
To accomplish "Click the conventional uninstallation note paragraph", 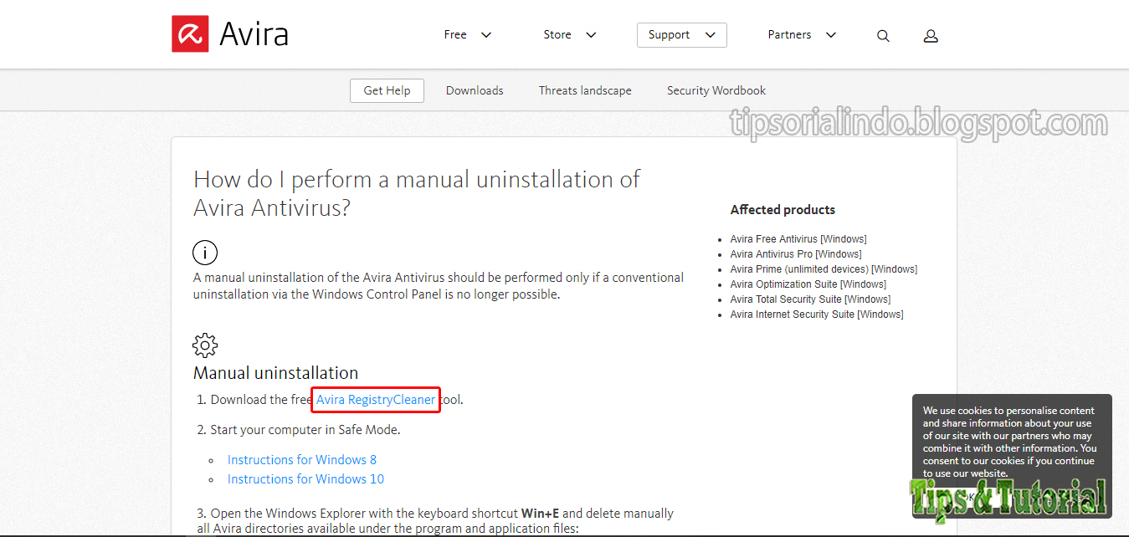I will (x=439, y=286).
